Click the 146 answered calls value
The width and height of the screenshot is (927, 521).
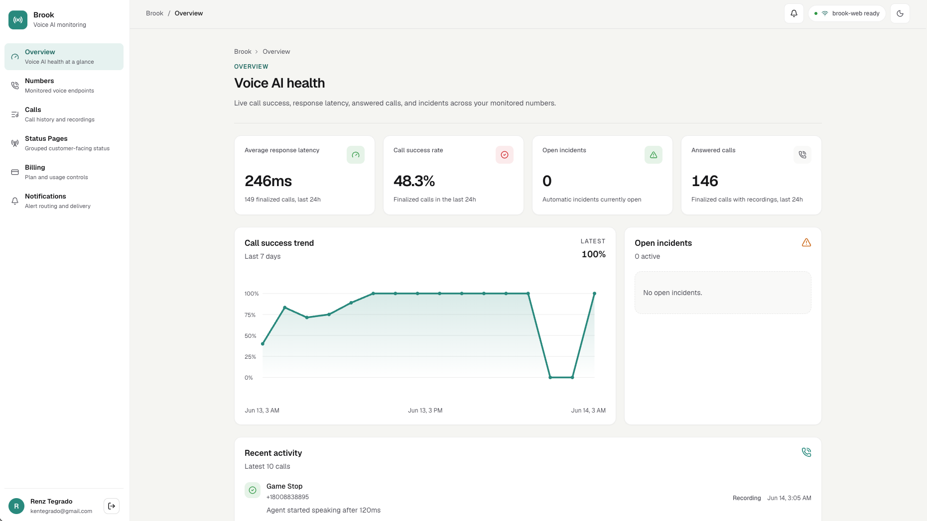tap(705, 181)
